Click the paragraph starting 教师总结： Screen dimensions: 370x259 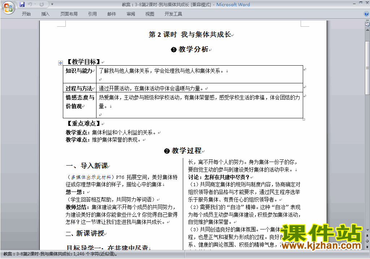point(121,215)
